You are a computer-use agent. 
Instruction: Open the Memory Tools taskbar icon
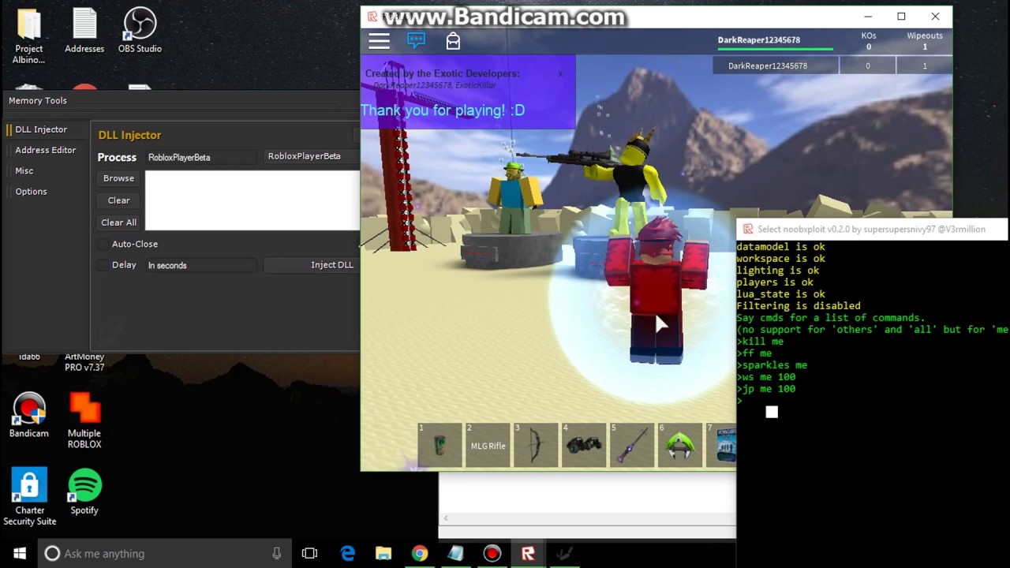564,553
